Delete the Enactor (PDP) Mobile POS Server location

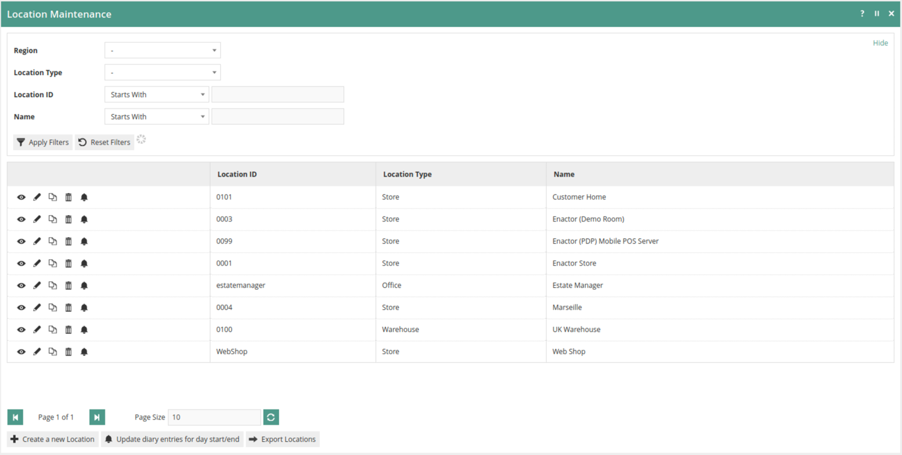point(69,241)
